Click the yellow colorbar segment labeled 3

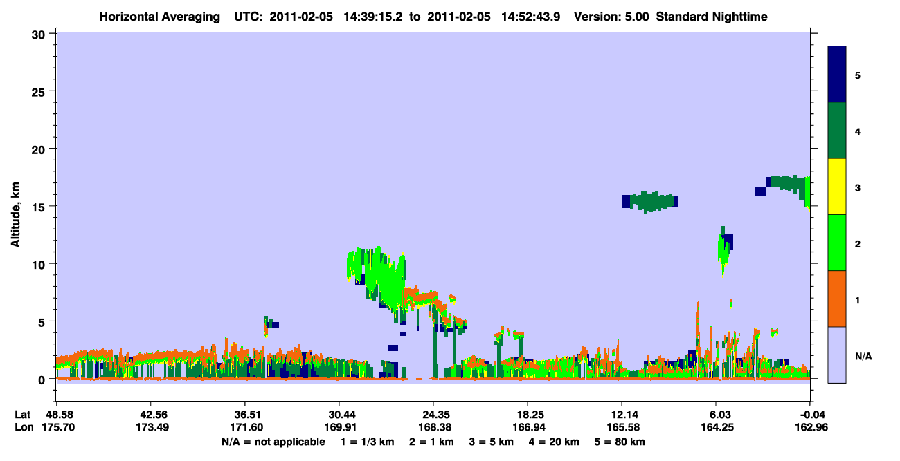(x=837, y=187)
